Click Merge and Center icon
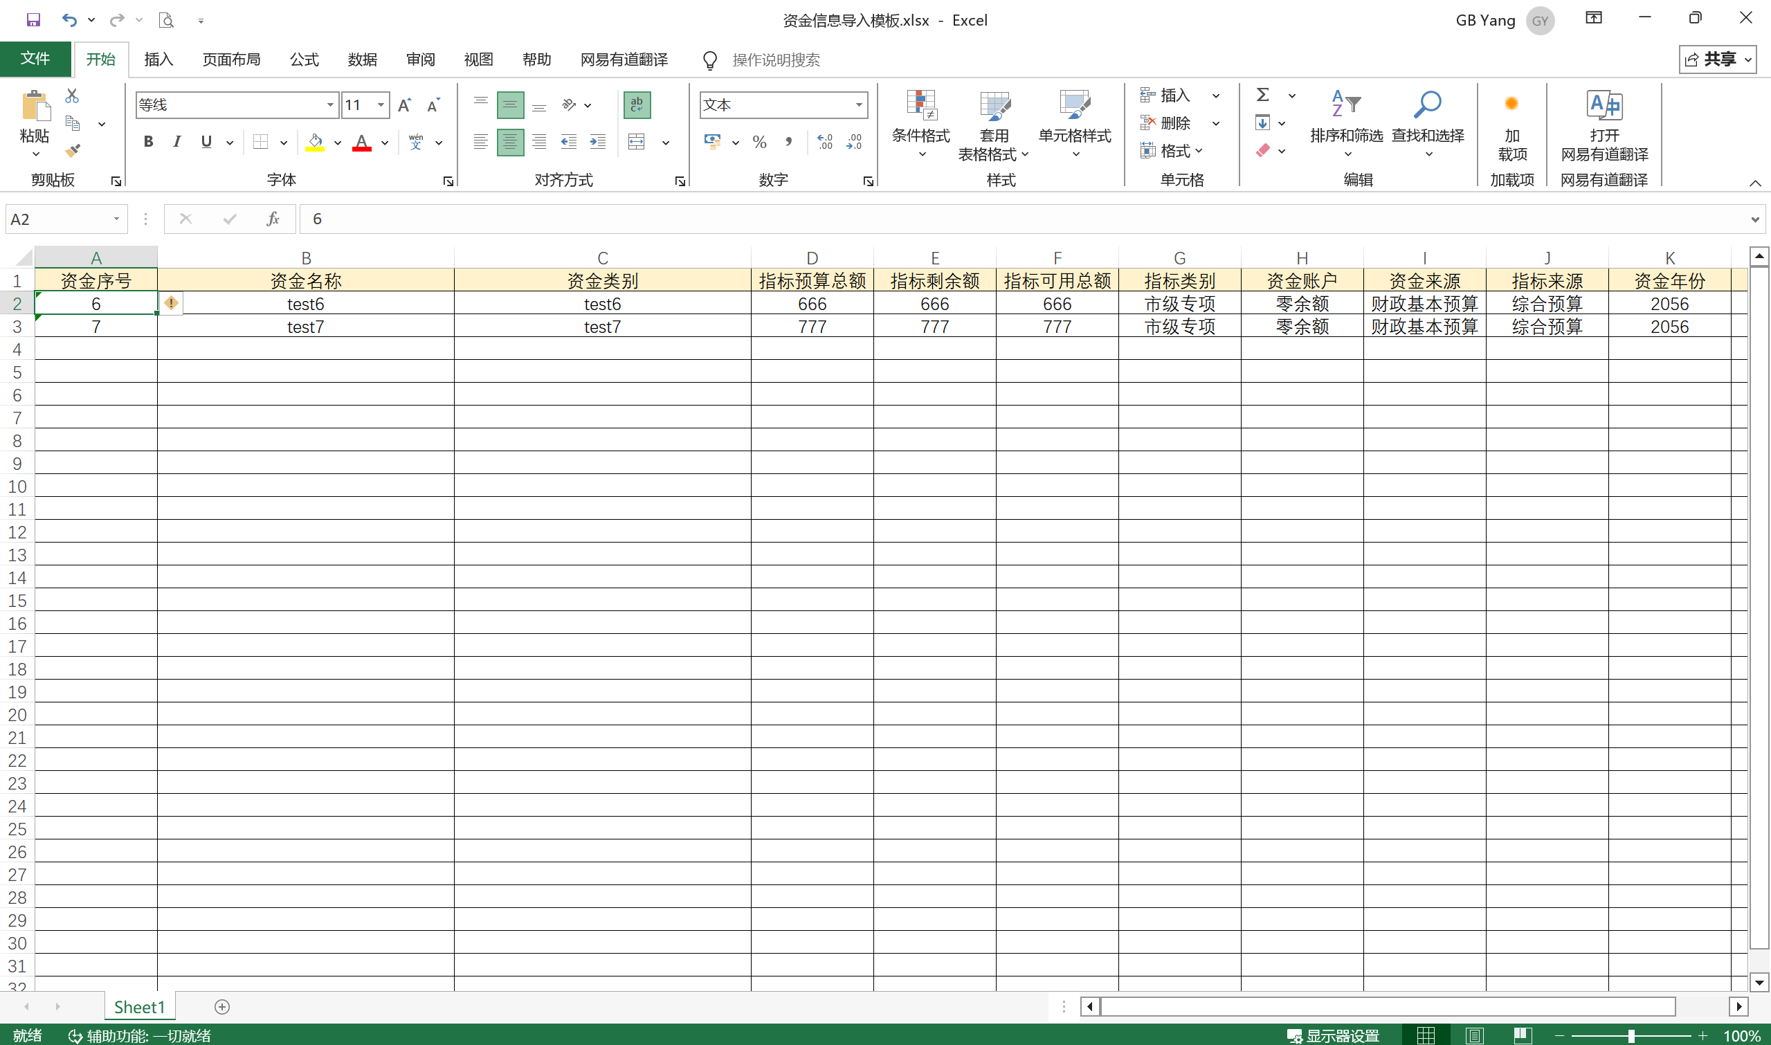Image resolution: width=1771 pixels, height=1045 pixels. point(637,143)
